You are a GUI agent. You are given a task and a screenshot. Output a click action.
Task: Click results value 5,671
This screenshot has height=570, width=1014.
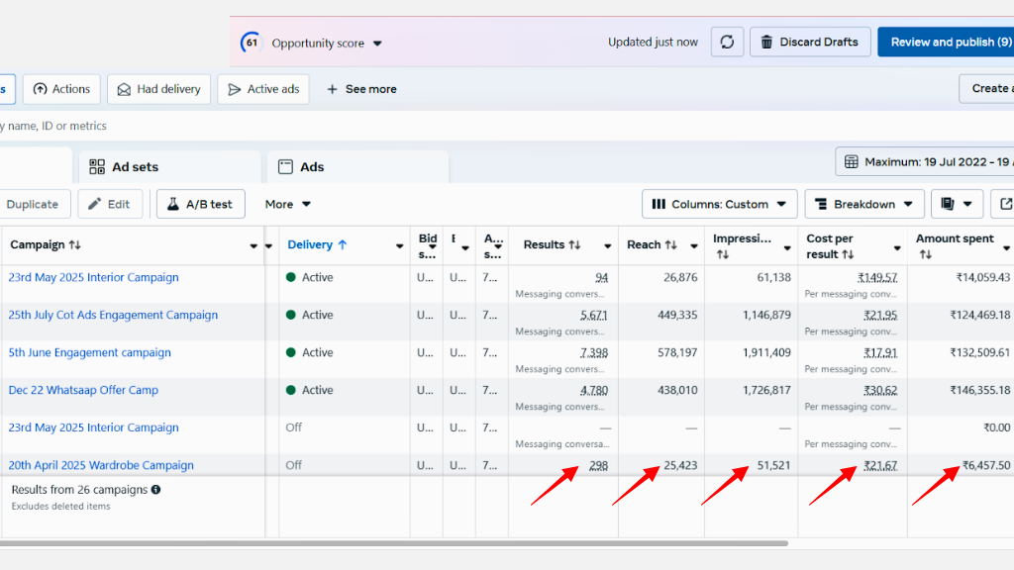point(594,316)
